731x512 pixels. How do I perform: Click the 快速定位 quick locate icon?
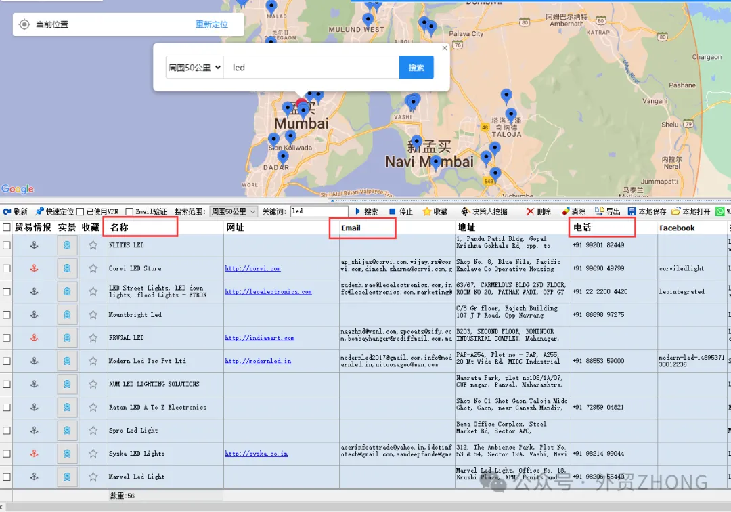point(39,212)
